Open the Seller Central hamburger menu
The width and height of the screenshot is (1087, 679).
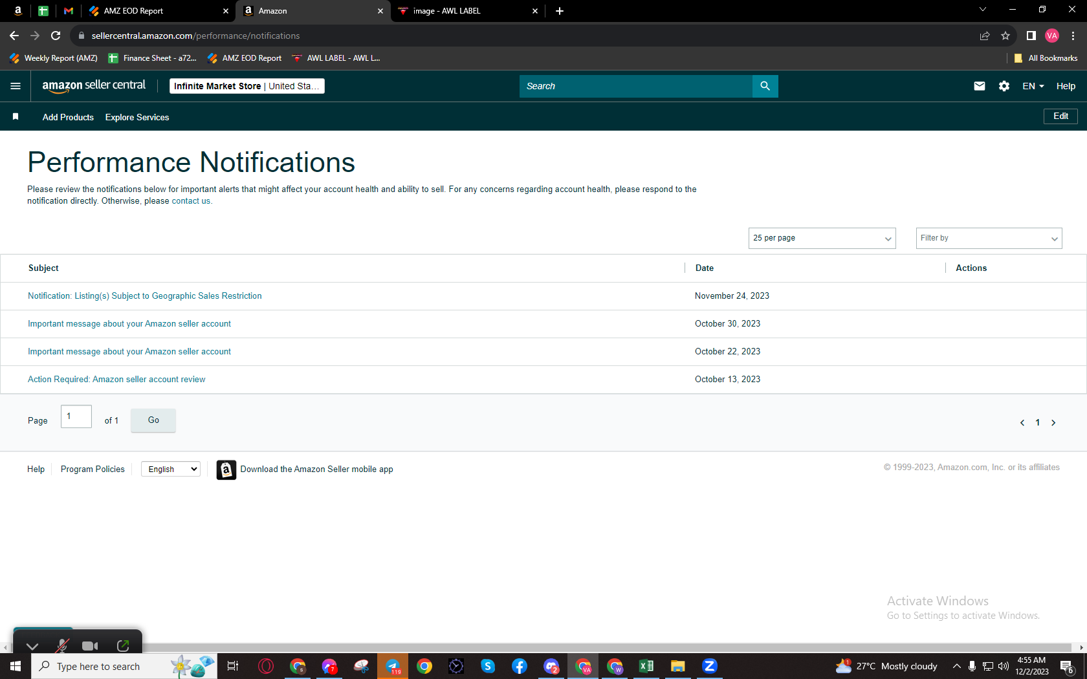[x=16, y=86]
